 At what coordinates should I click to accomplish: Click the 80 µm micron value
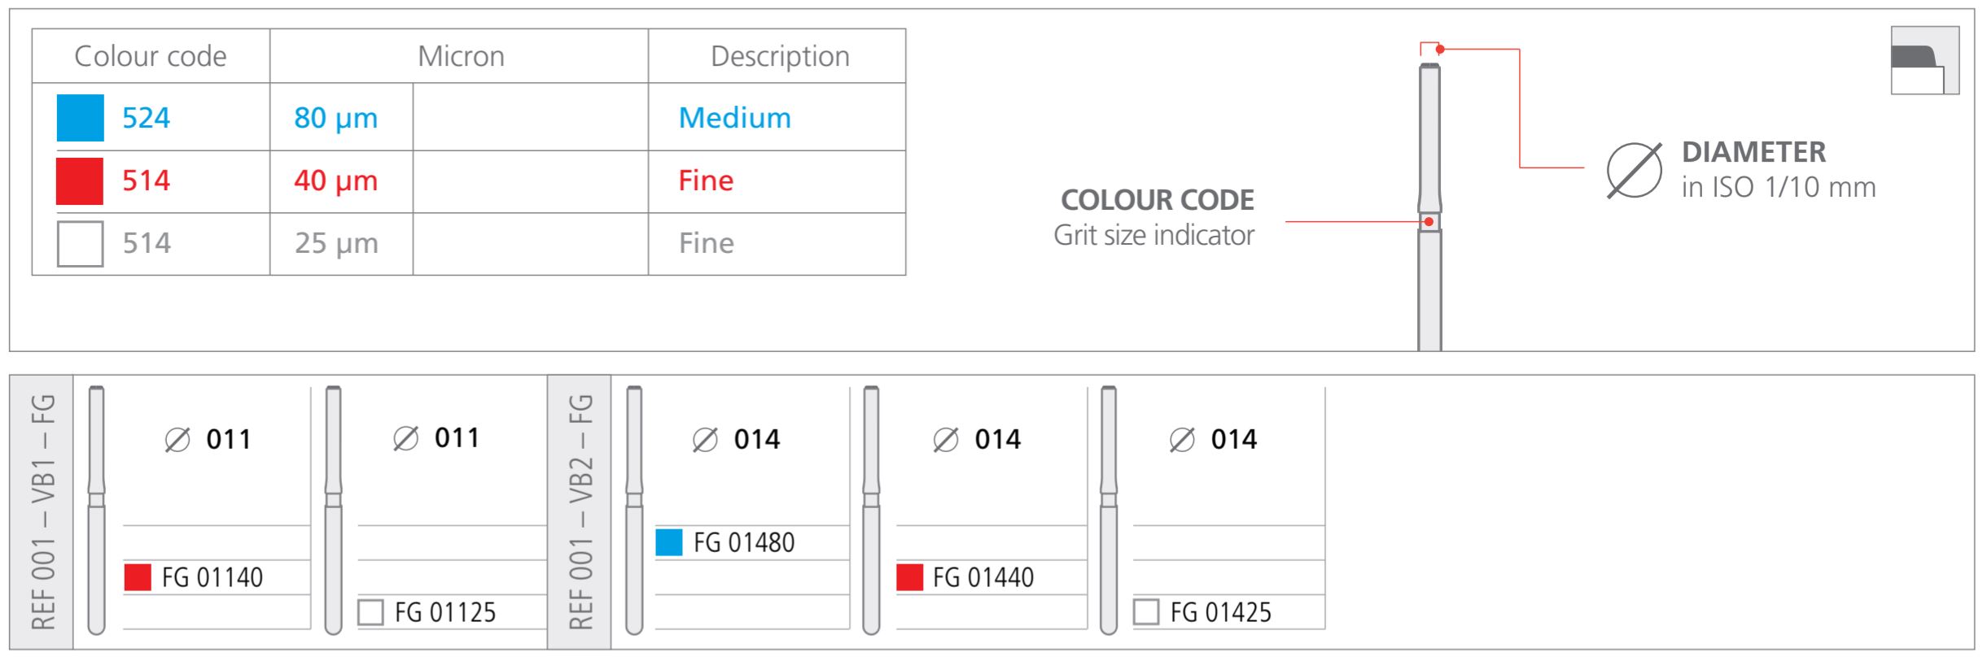pos(336,118)
